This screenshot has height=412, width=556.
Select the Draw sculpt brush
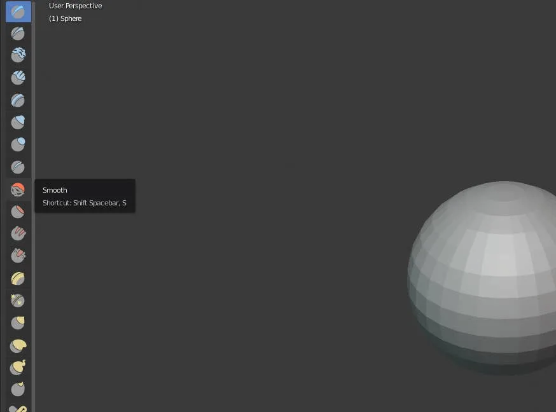coord(18,11)
